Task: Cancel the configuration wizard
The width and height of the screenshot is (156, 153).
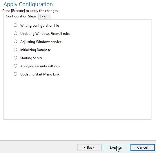Action: click(142, 147)
